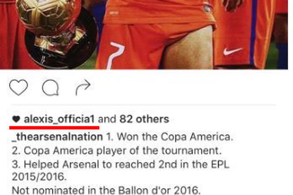293x195 pixels.
Task: Click the '2015/2016.' caption text
Action: 39,177
